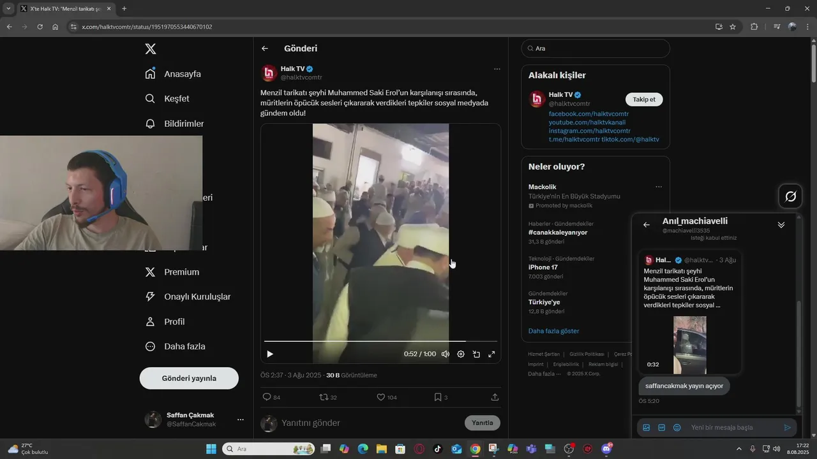Click the Yanıtla button
The width and height of the screenshot is (817, 459).
483,423
